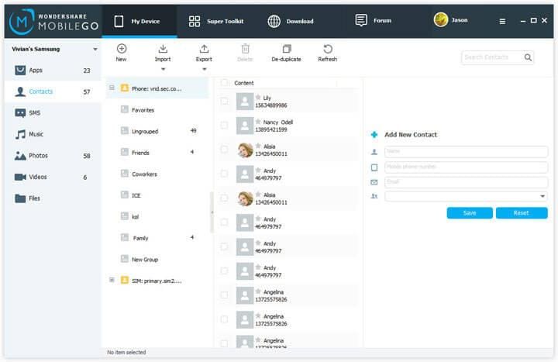558x362 pixels.
Task: Switch to the My Device tab
Action: point(139,22)
